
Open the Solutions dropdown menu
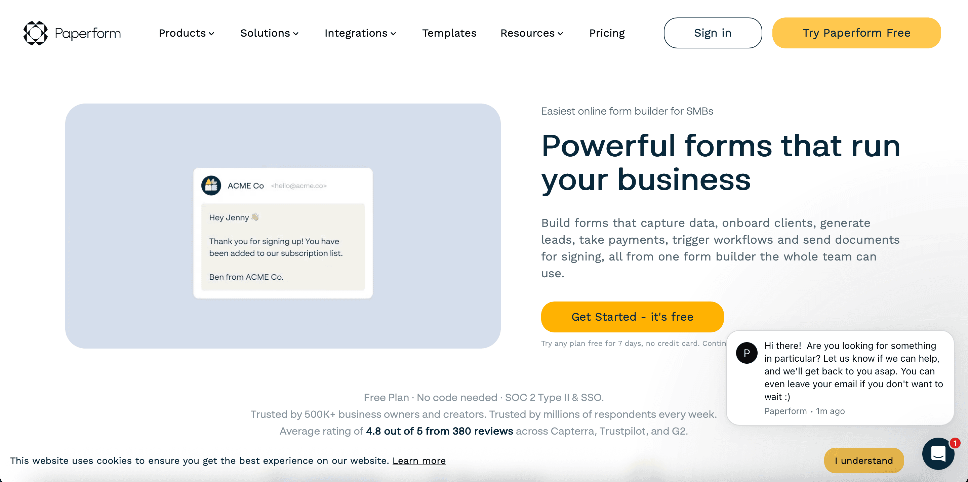(269, 33)
